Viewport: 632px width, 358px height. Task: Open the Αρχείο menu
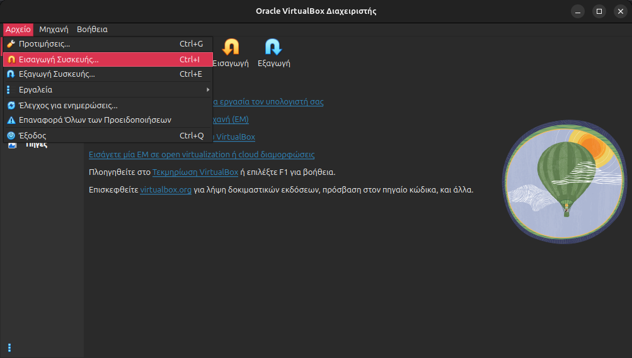[x=18, y=30]
